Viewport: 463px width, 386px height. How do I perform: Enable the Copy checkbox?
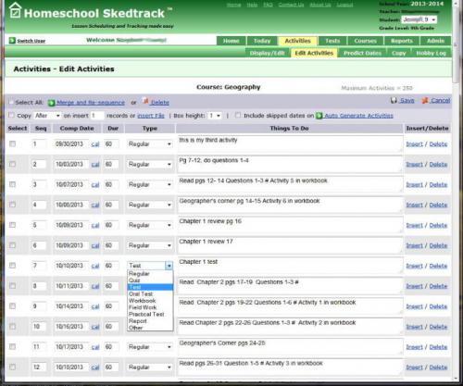click(x=11, y=115)
